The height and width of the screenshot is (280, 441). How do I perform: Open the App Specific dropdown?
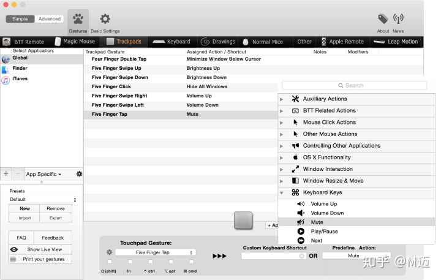pyautogui.click(x=43, y=174)
